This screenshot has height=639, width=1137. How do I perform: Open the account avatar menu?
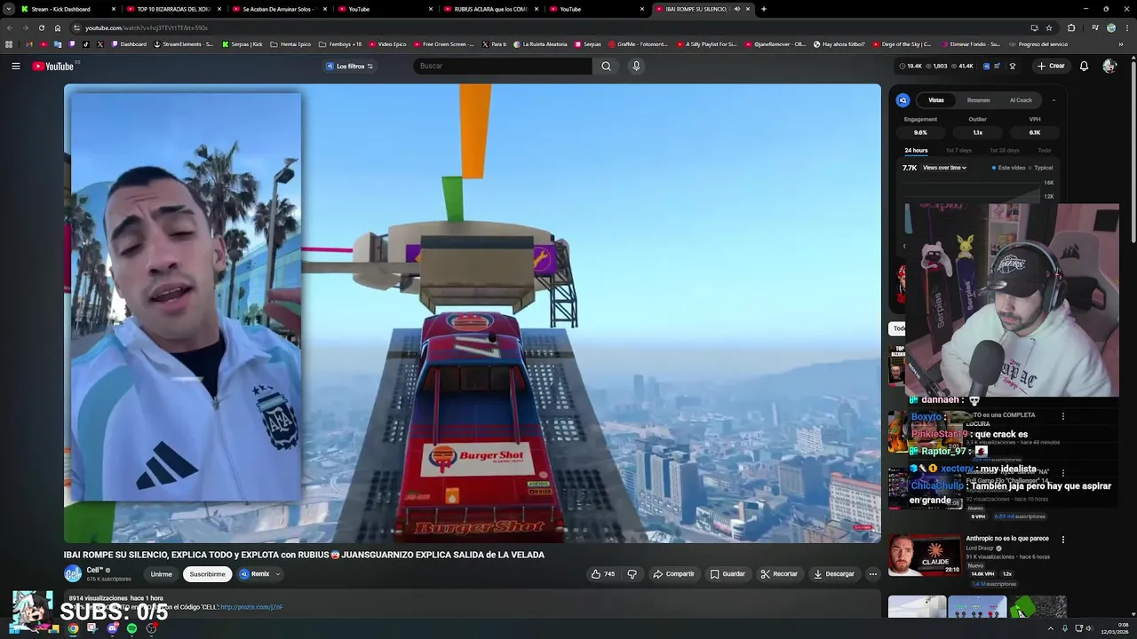(1109, 66)
